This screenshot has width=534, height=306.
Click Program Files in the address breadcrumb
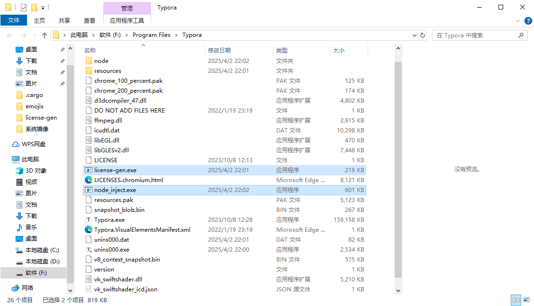pyautogui.click(x=151, y=35)
